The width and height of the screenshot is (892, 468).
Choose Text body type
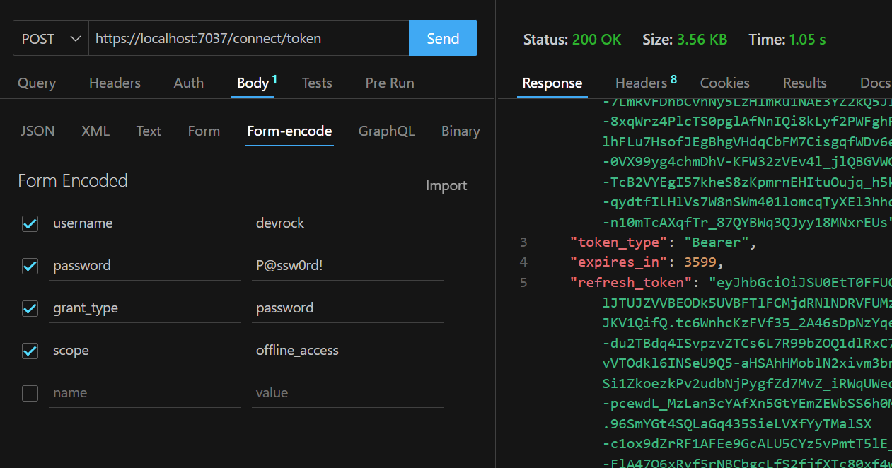(x=149, y=131)
